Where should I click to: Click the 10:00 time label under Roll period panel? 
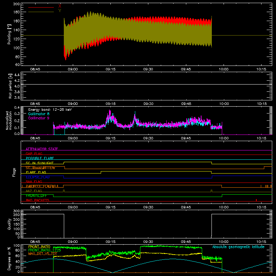[x=224, y=104]
